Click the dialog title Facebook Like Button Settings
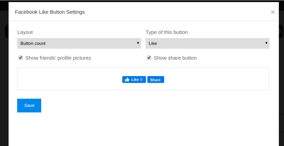Viewport: 284px width, 146px height. tap(50, 12)
